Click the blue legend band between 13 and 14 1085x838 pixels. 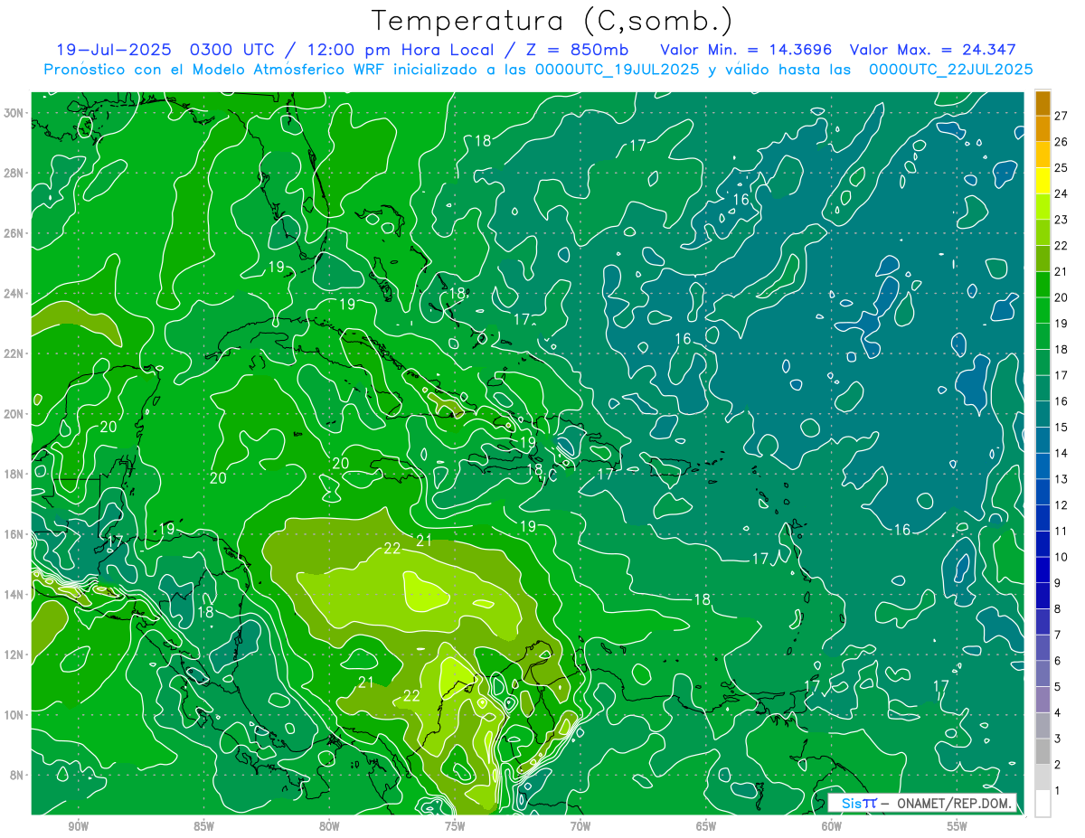(1043, 466)
